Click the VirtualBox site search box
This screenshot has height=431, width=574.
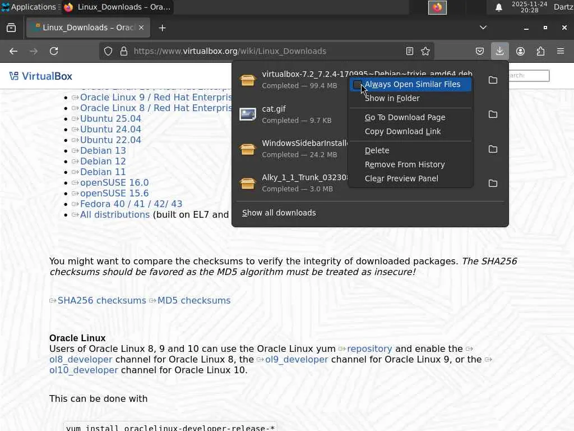[529, 76]
